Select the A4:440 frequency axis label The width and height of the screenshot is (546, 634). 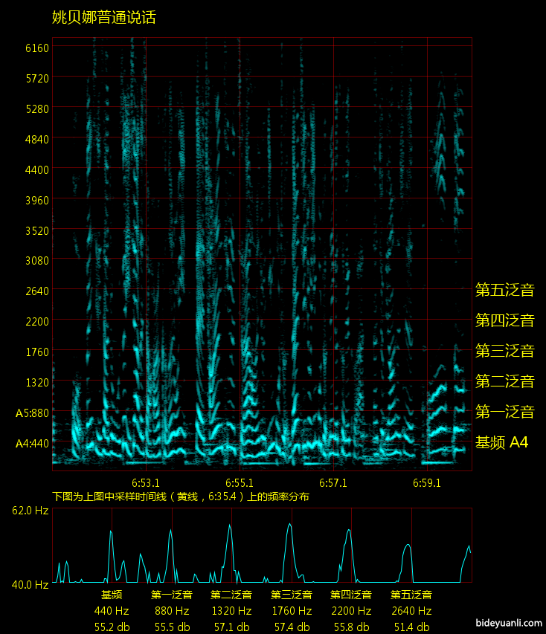32,443
